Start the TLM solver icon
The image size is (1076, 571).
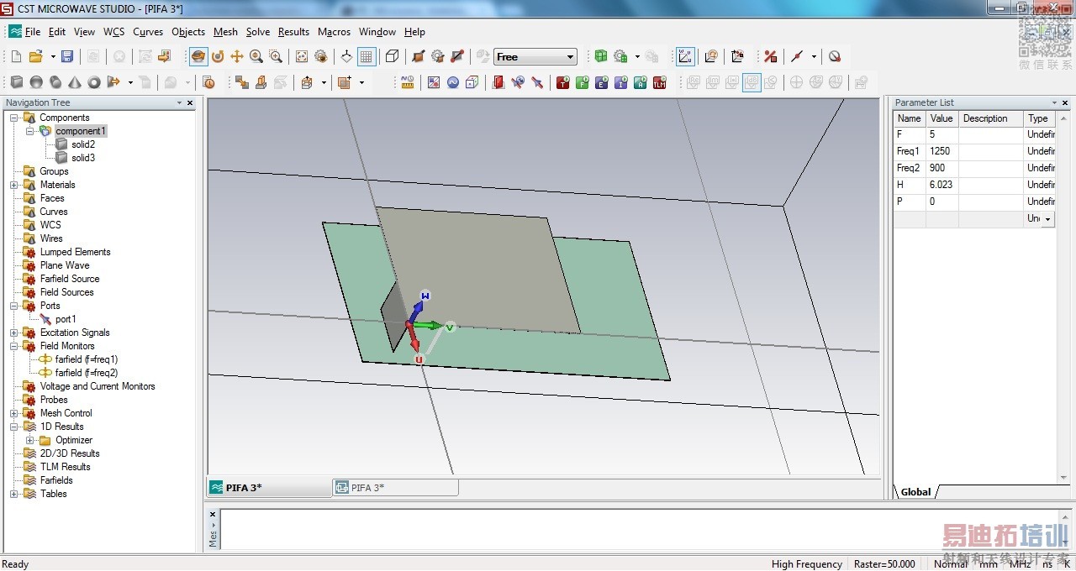tap(660, 82)
